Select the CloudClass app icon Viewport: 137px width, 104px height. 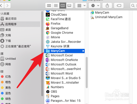pos(48,15)
